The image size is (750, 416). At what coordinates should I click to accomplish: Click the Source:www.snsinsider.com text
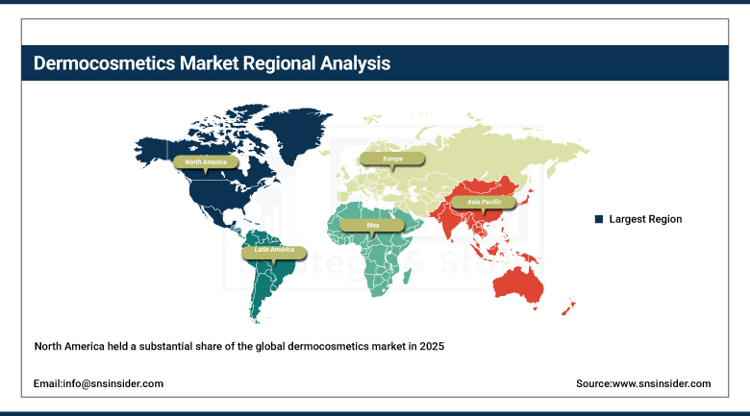click(643, 383)
